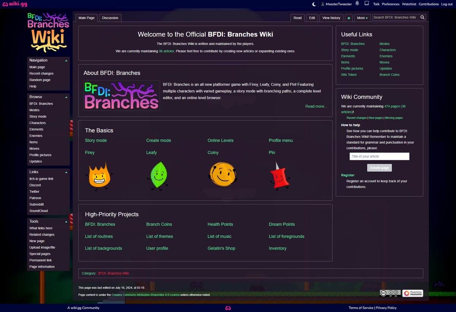Open the Health Points project link

click(x=220, y=224)
